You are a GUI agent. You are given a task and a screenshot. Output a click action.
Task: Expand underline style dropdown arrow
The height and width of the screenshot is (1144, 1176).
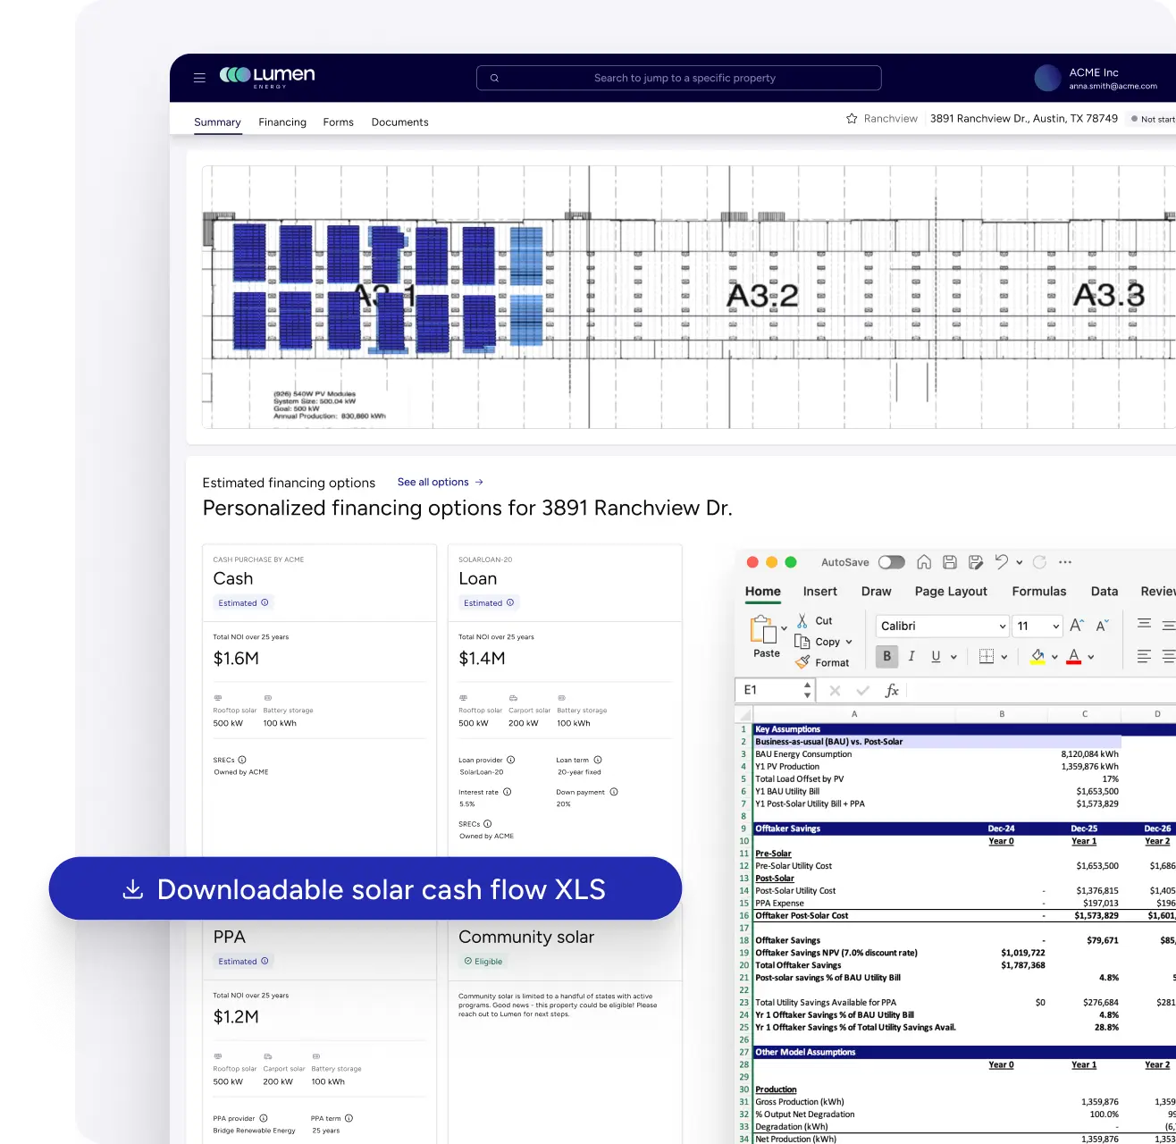[x=953, y=657]
